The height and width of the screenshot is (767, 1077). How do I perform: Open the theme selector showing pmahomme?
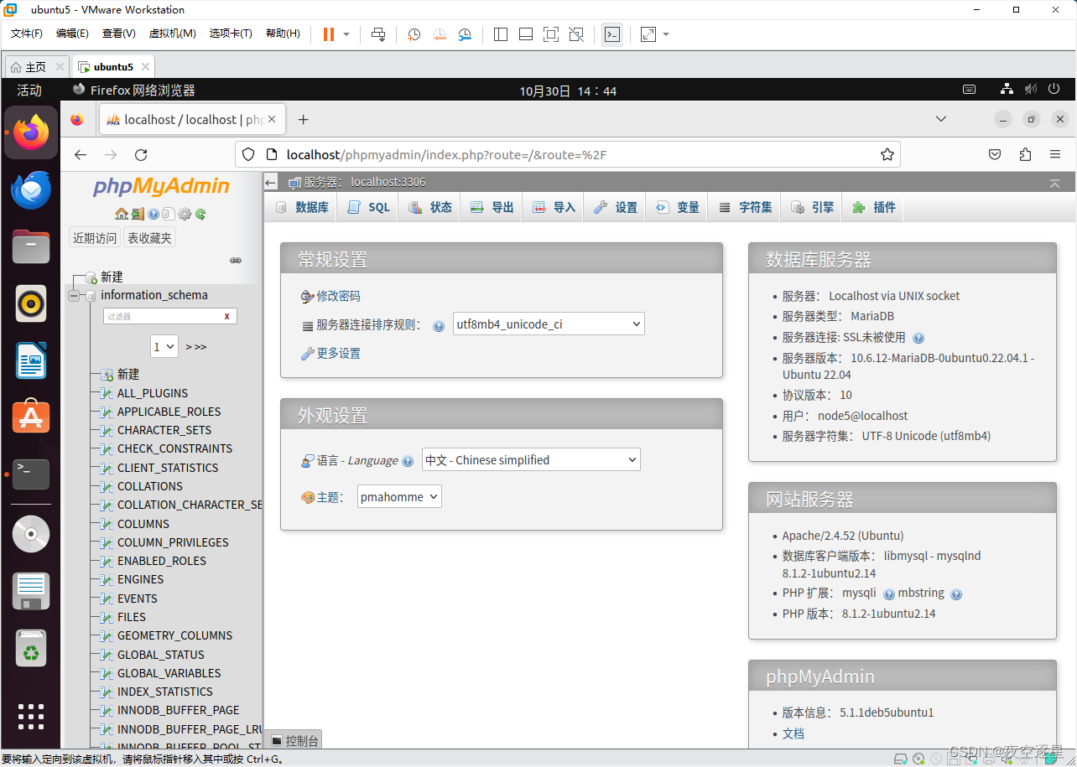tap(399, 496)
